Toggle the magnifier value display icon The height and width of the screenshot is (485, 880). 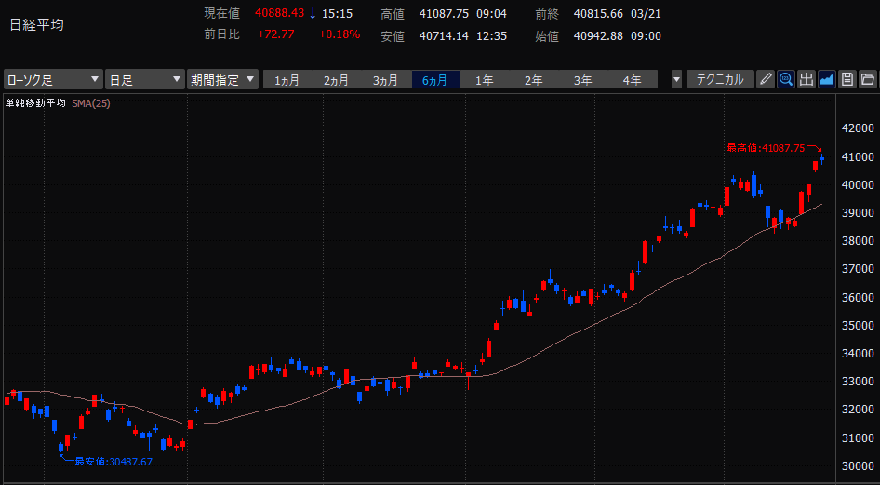click(786, 79)
